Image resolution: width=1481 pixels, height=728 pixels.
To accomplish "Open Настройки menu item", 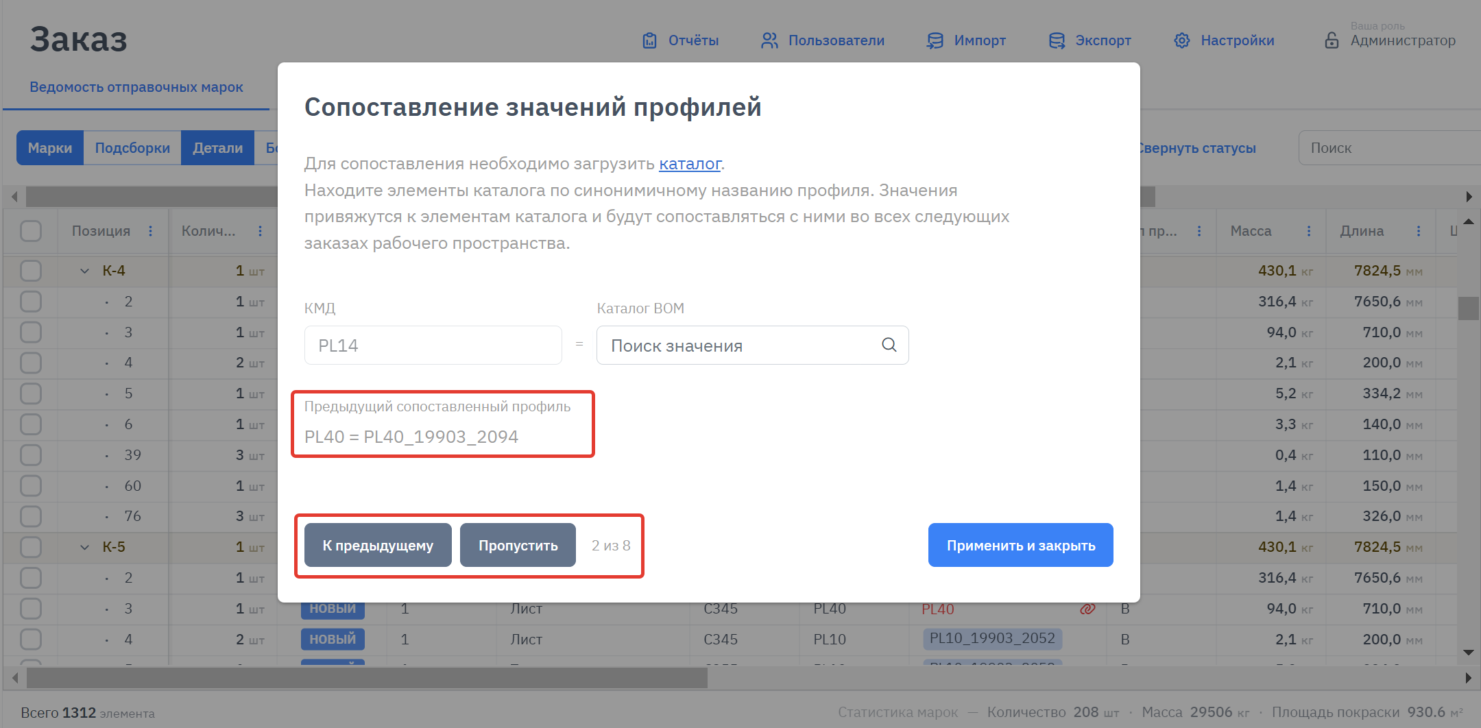I will pyautogui.click(x=1238, y=40).
